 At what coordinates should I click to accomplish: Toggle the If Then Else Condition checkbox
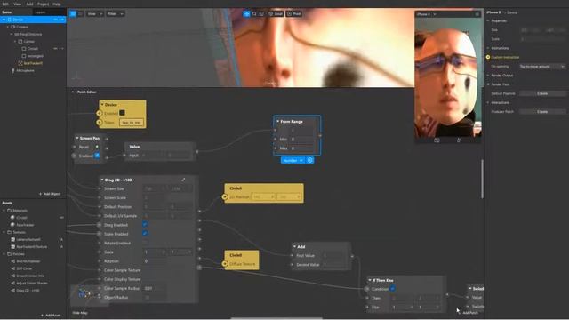click(x=392, y=289)
